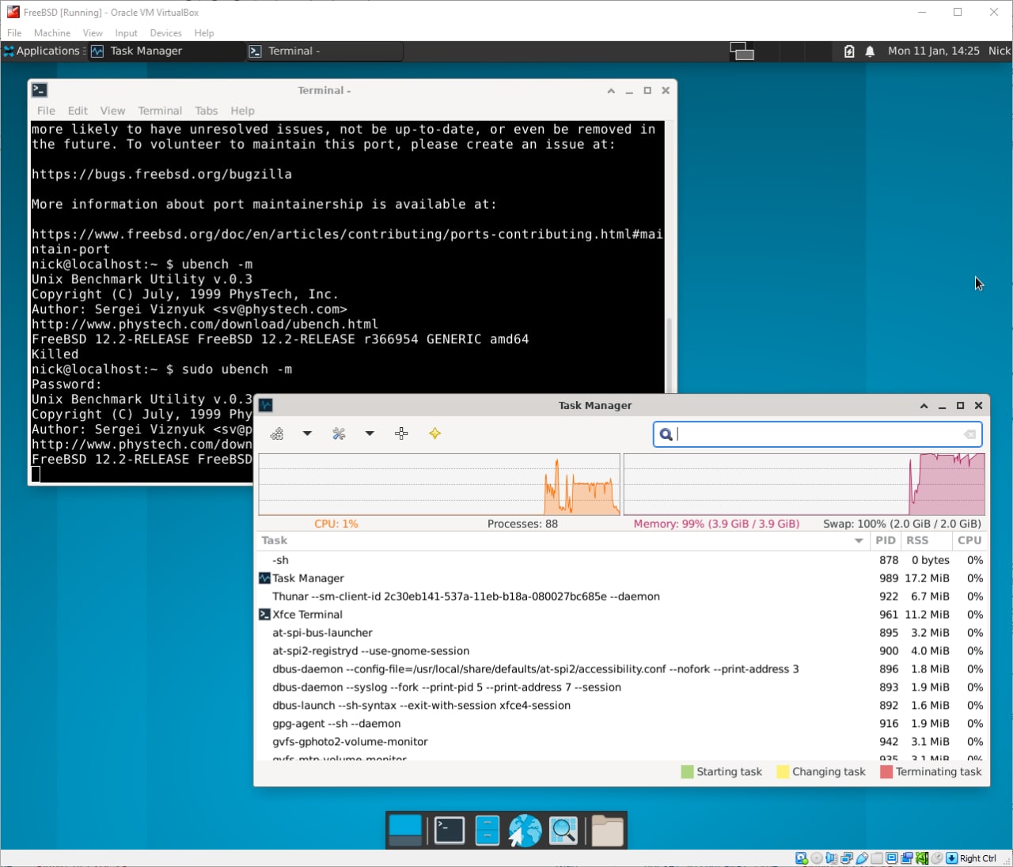Sort processes by CPU column
This screenshot has height=867, width=1013.
pos(969,540)
